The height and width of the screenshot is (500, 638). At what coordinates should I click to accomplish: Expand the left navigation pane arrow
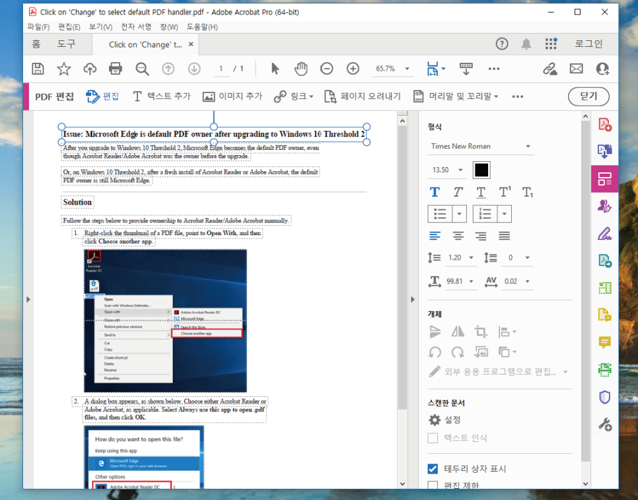(x=28, y=300)
